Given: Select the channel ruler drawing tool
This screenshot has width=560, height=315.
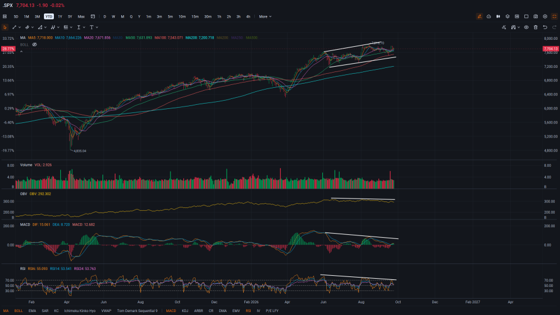Looking at the screenshot, I should [27, 27].
